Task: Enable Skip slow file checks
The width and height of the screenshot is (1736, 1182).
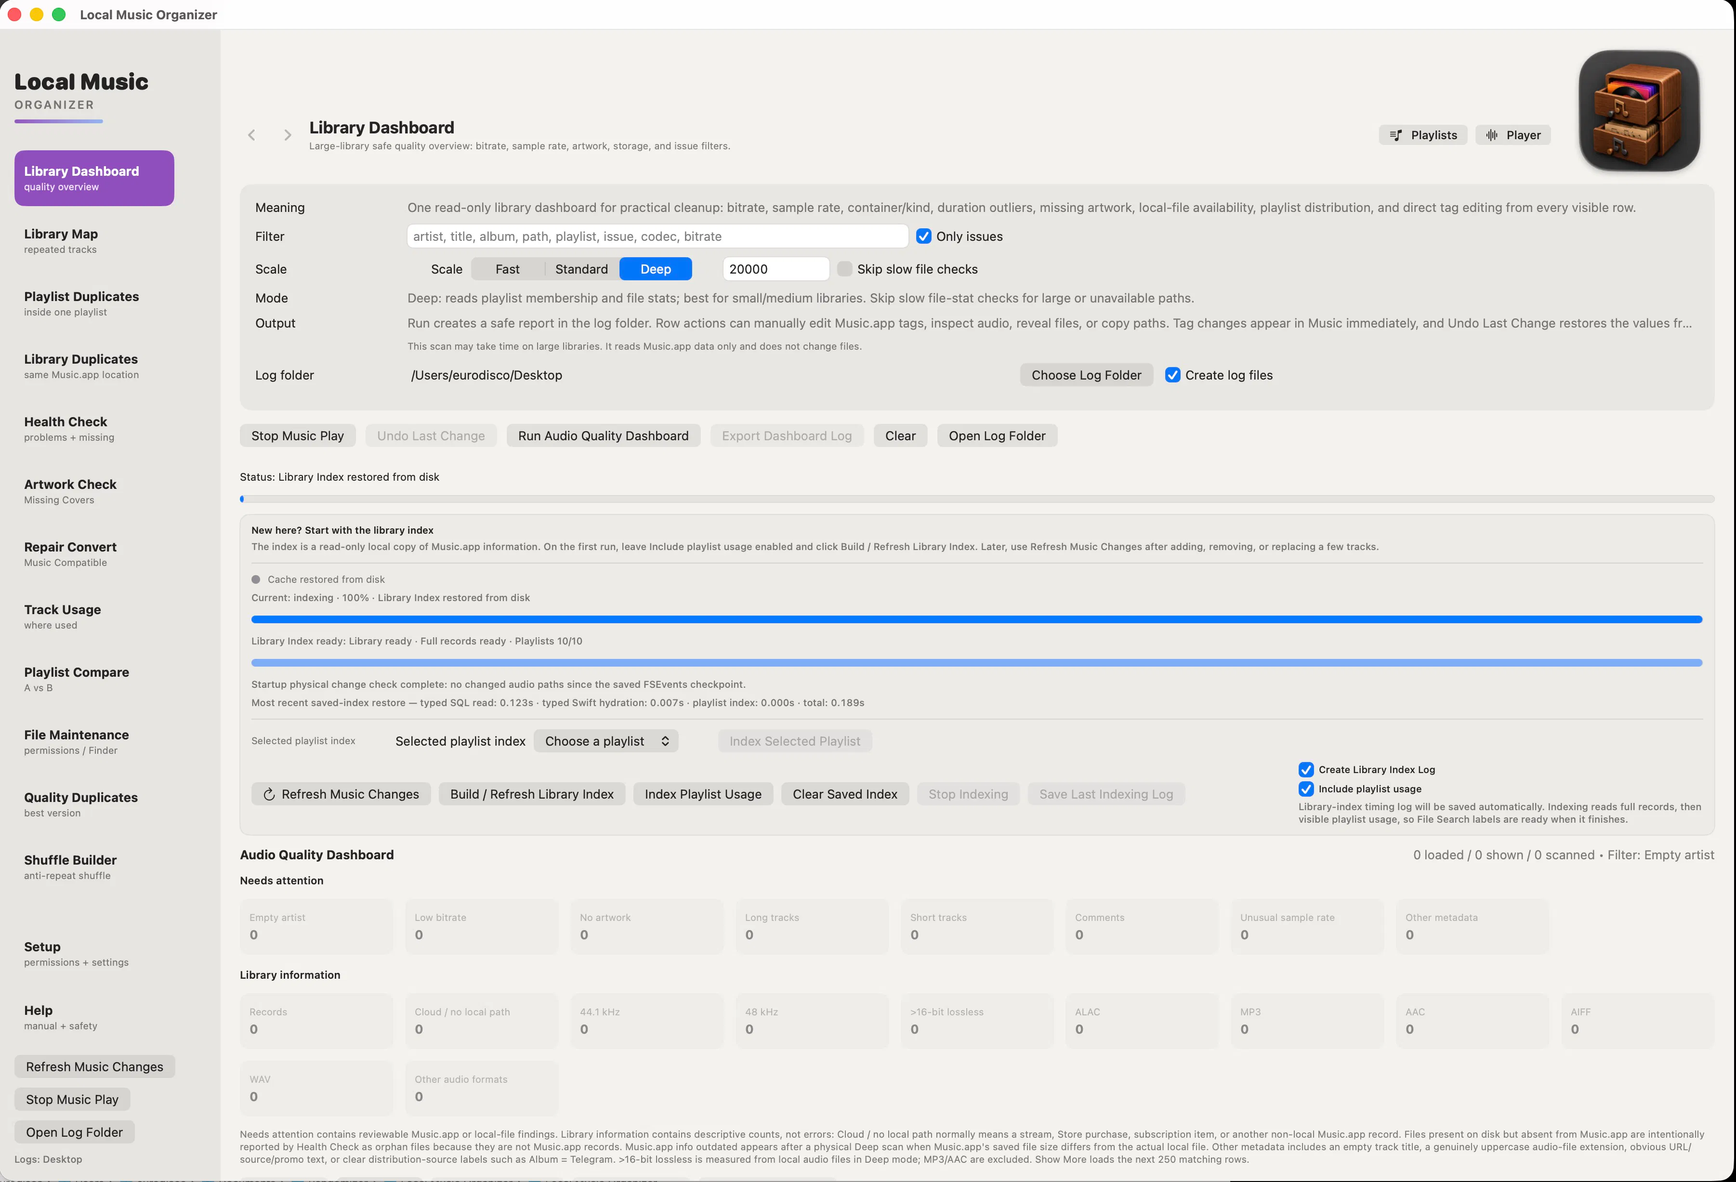Action: 844,269
